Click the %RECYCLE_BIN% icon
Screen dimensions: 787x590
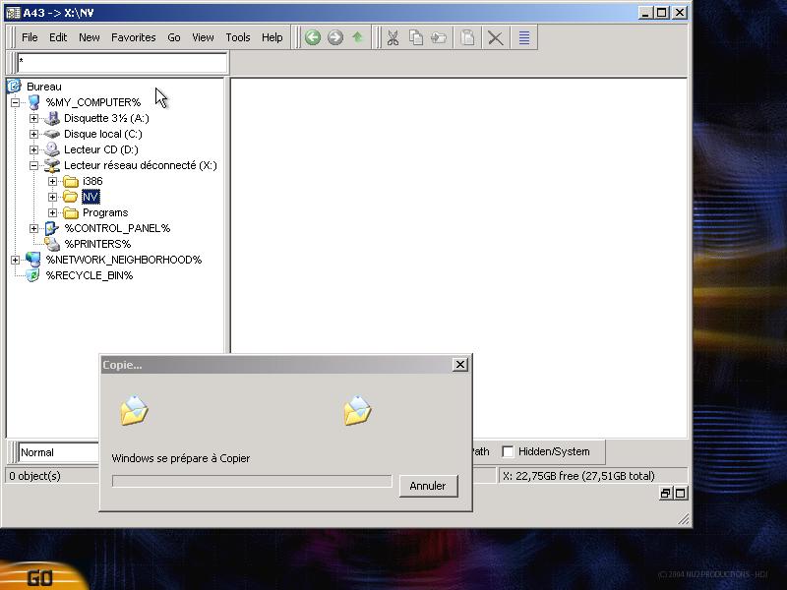tap(33, 275)
